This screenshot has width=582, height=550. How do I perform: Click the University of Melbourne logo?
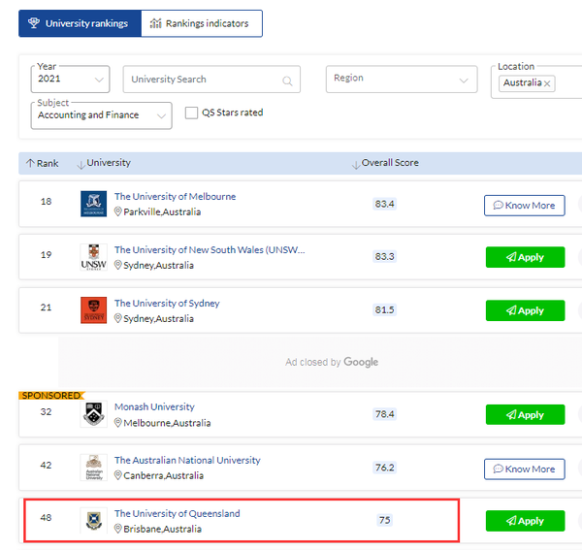[93, 204]
